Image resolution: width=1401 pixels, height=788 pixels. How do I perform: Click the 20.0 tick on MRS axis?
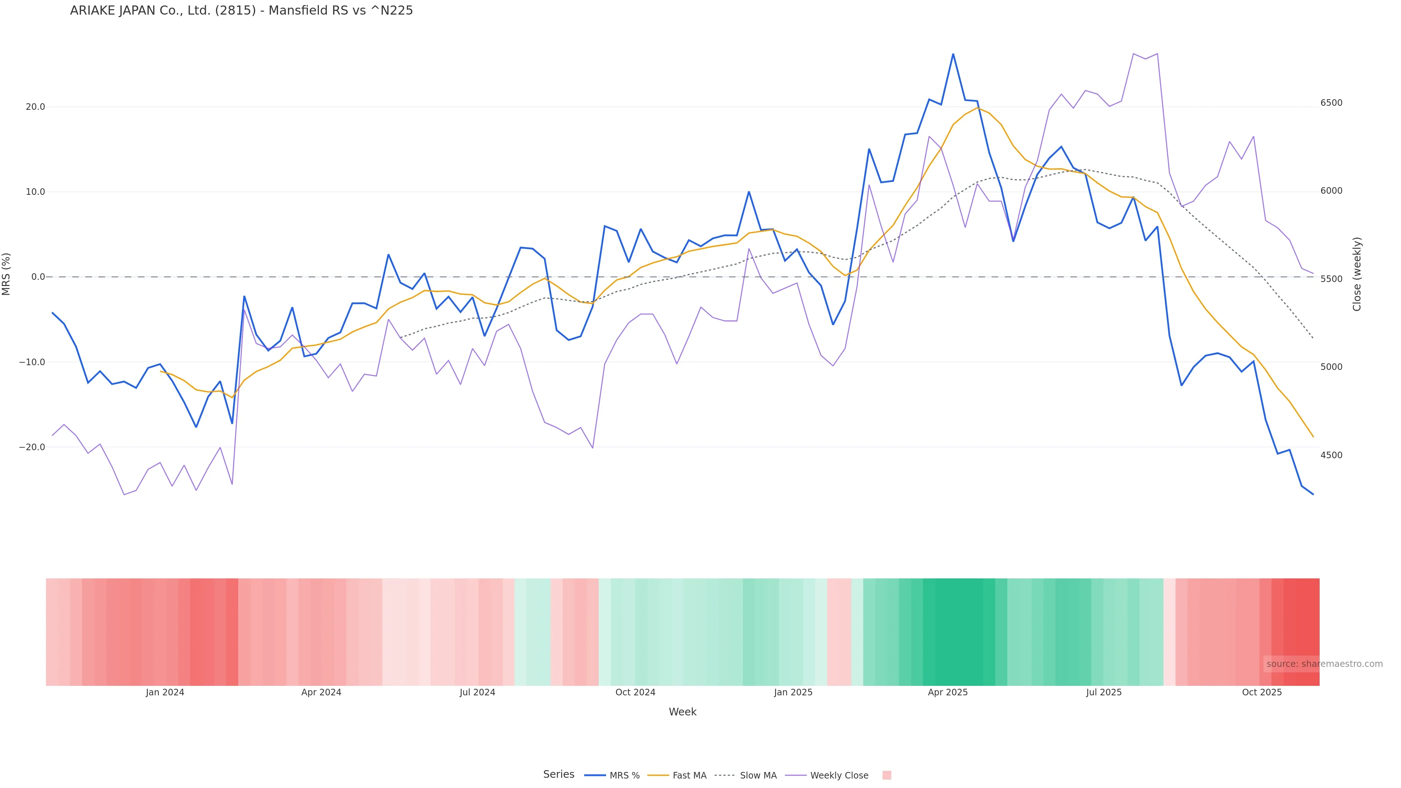tap(35, 107)
